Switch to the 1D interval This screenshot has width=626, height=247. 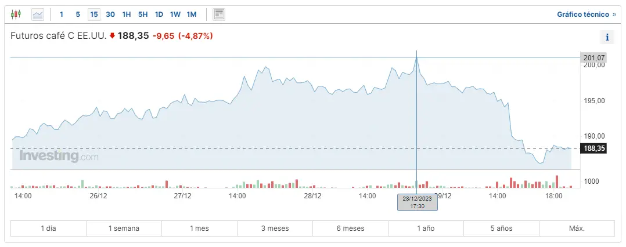click(x=159, y=14)
